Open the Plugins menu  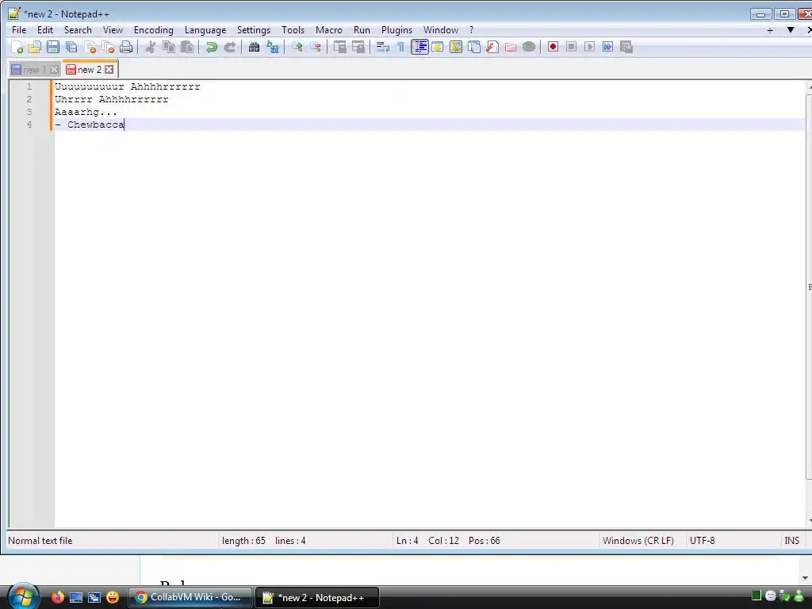(x=396, y=30)
